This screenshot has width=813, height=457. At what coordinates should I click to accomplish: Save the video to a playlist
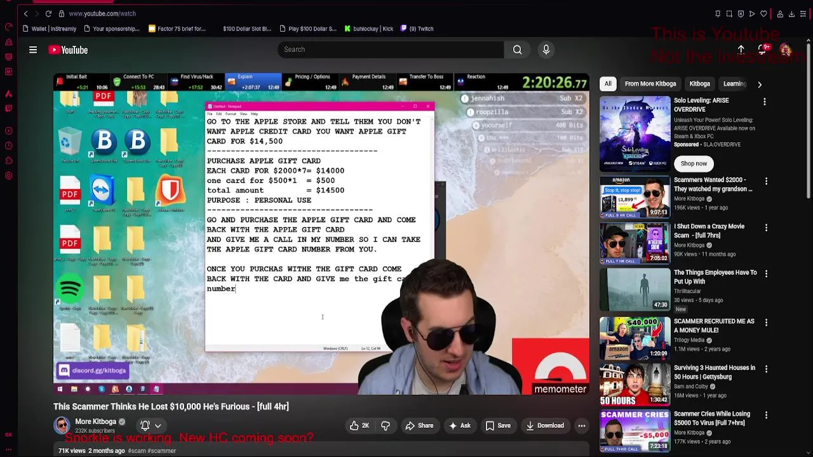[498, 426]
